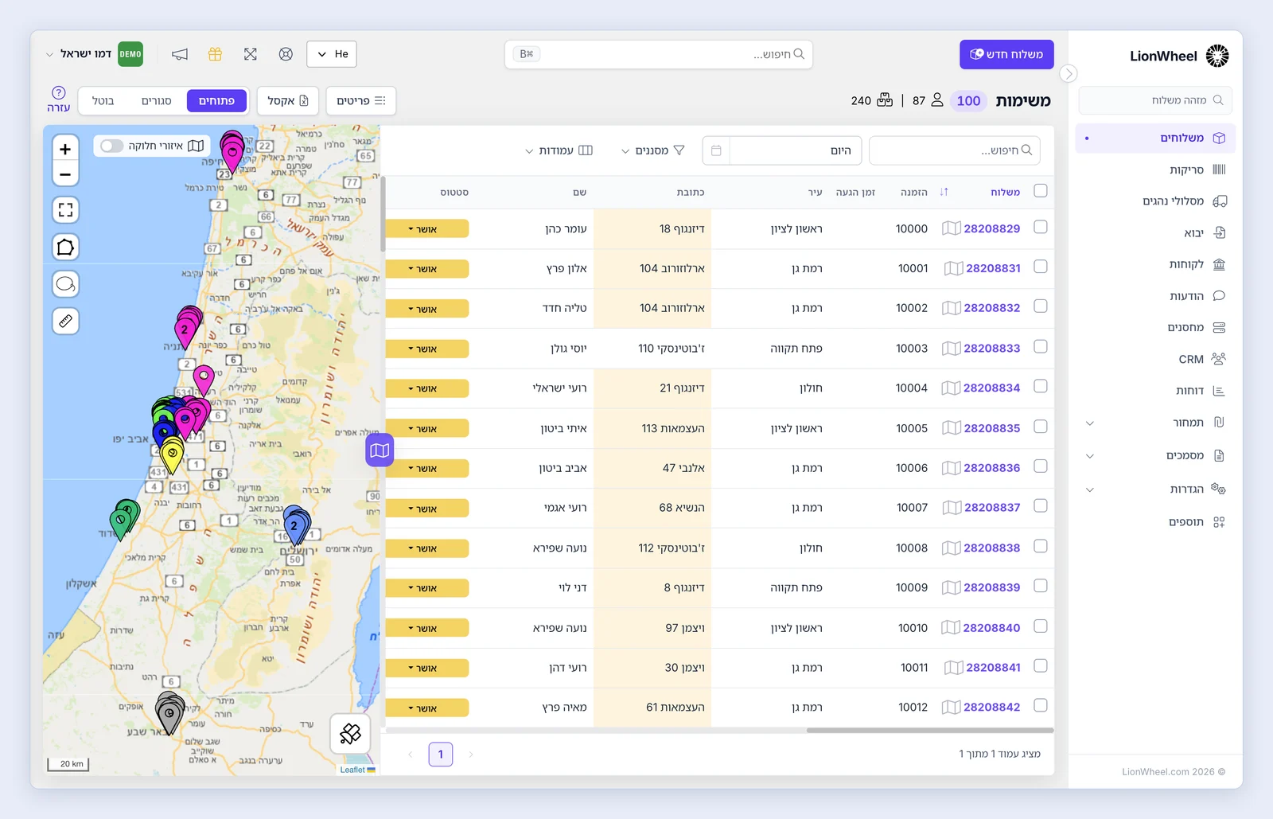Open the announcements megaphone icon
Viewport: 1273px width, 819px height.
pyautogui.click(x=180, y=54)
